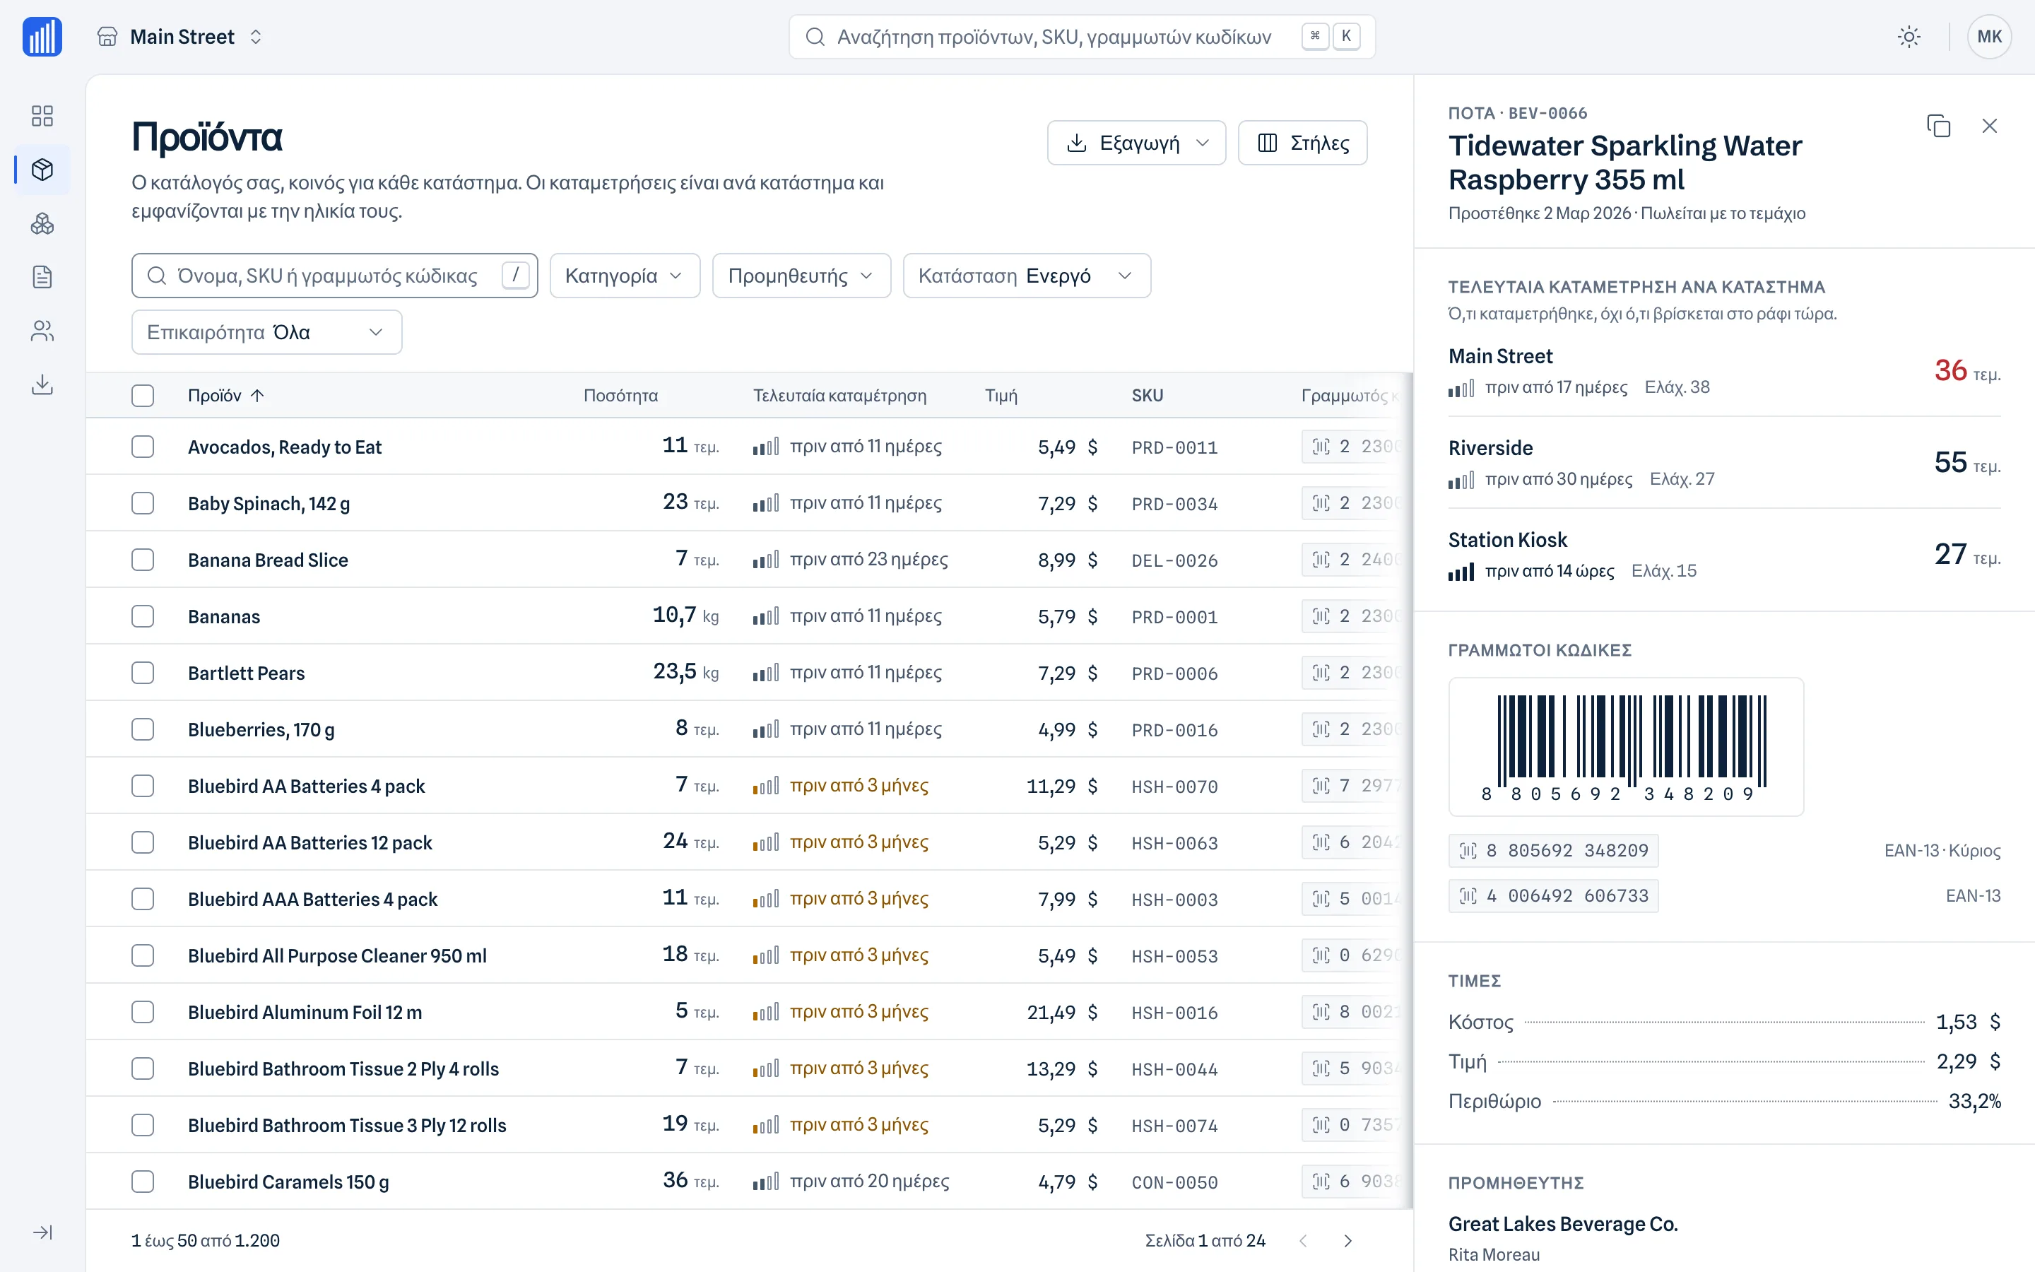Viewport: 2035px width, 1272px height.
Task: Focus the Όνομα, SKU filter input field
Action: click(x=335, y=276)
